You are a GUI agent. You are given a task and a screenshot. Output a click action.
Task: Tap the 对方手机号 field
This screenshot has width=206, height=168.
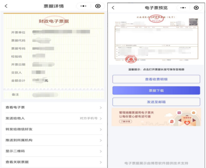[x=88, y=118]
